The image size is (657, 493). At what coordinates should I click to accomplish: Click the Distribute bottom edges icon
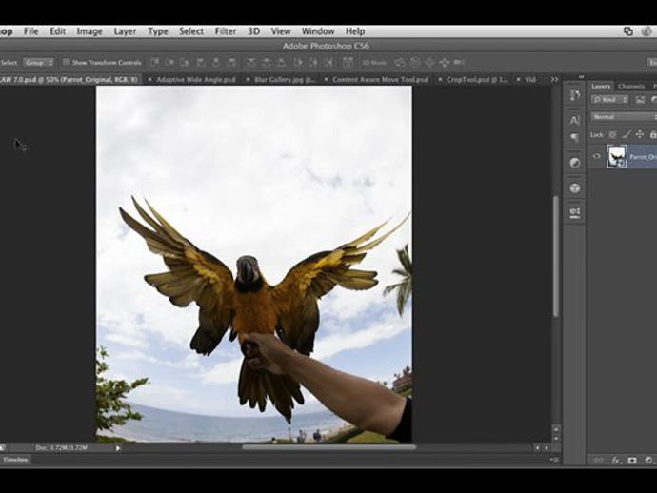tap(282, 63)
